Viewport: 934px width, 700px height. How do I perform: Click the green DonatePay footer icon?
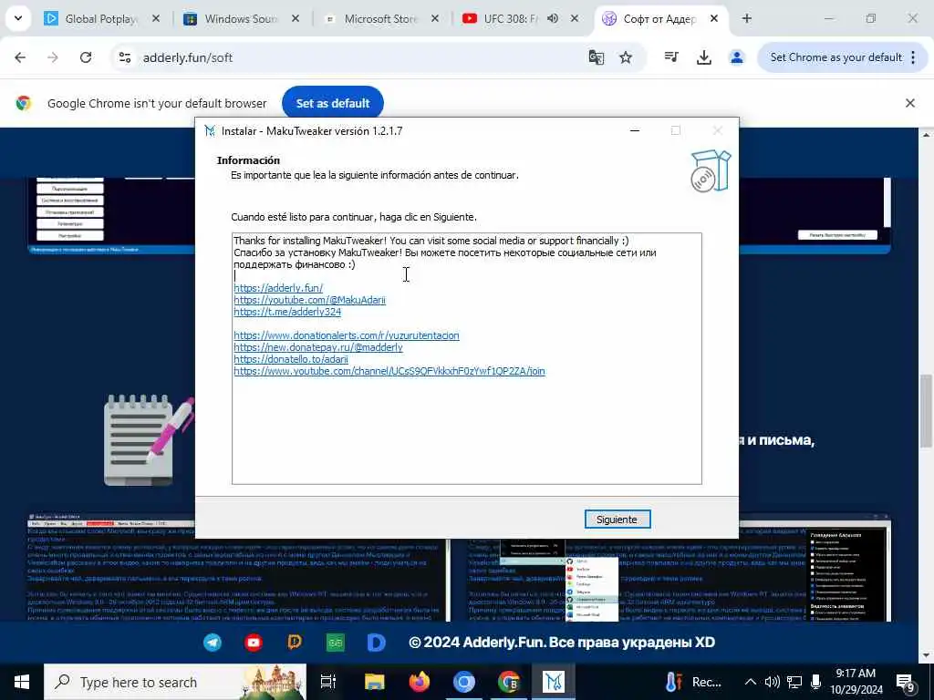coord(336,643)
